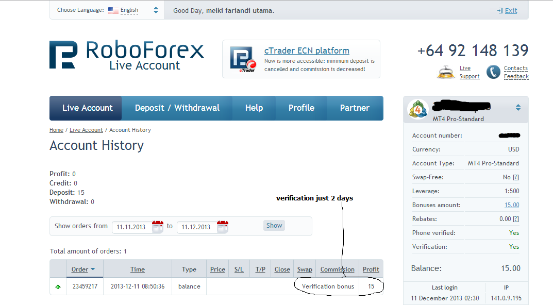This screenshot has height=305, width=553.
Task: Click the end date field 11.12.2013
Action: 196,227
